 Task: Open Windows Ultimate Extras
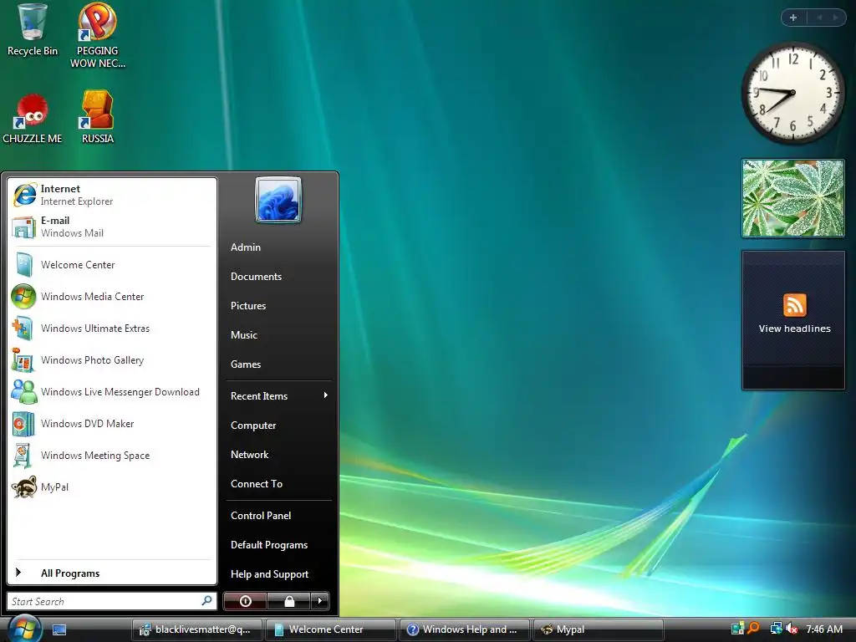point(111,328)
